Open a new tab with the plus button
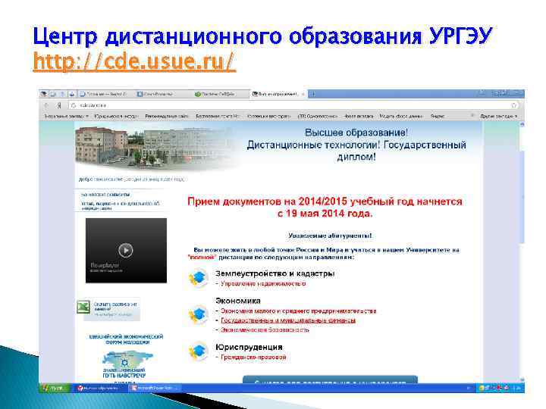 313,94
